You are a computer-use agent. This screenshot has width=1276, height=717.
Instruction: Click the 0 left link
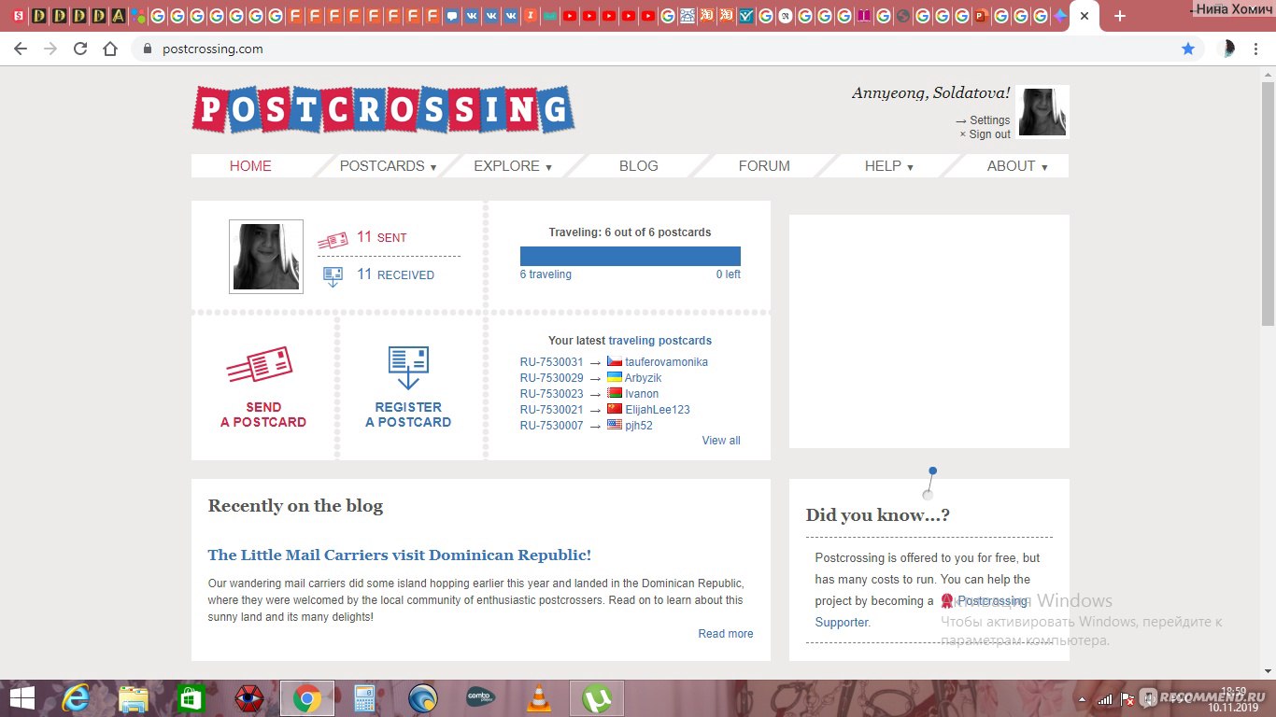pos(729,274)
